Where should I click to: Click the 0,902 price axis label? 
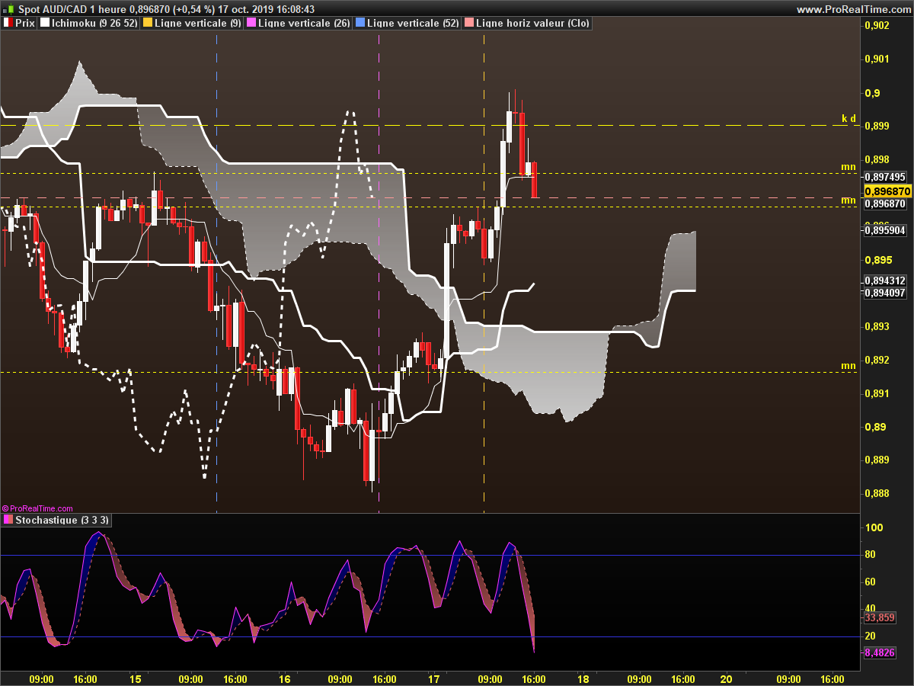[x=877, y=26]
